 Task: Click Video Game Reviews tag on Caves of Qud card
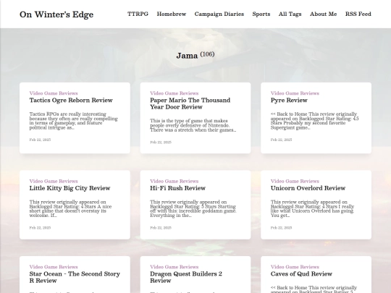pyautogui.click(x=295, y=267)
